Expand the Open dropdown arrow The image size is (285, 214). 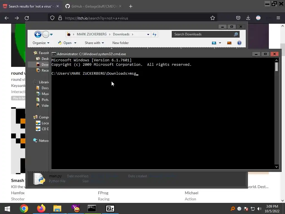(x=75, y=43)
